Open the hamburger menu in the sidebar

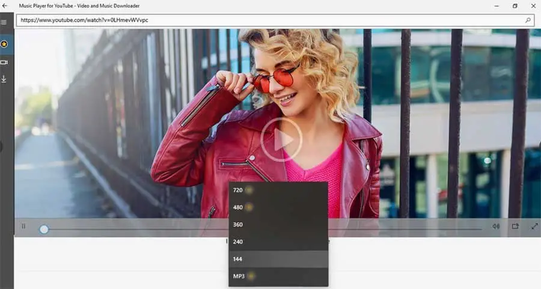pyautogui.click(x=4, y=23)
